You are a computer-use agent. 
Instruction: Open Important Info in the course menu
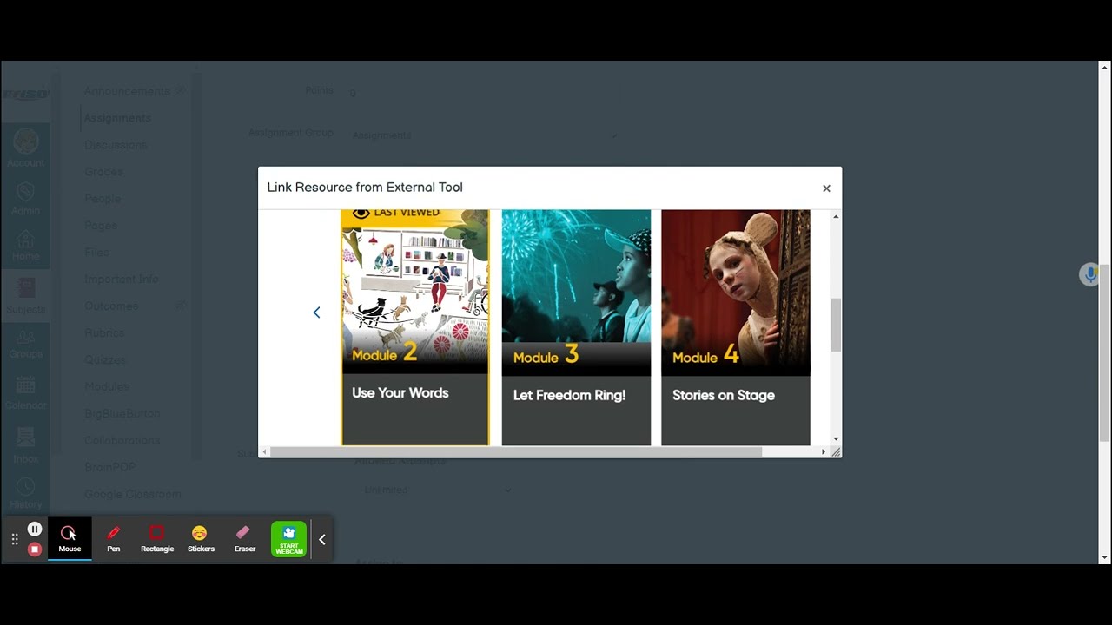(122, 279)
